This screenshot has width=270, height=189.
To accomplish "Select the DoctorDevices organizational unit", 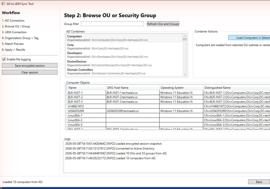I will click(124, 63).
